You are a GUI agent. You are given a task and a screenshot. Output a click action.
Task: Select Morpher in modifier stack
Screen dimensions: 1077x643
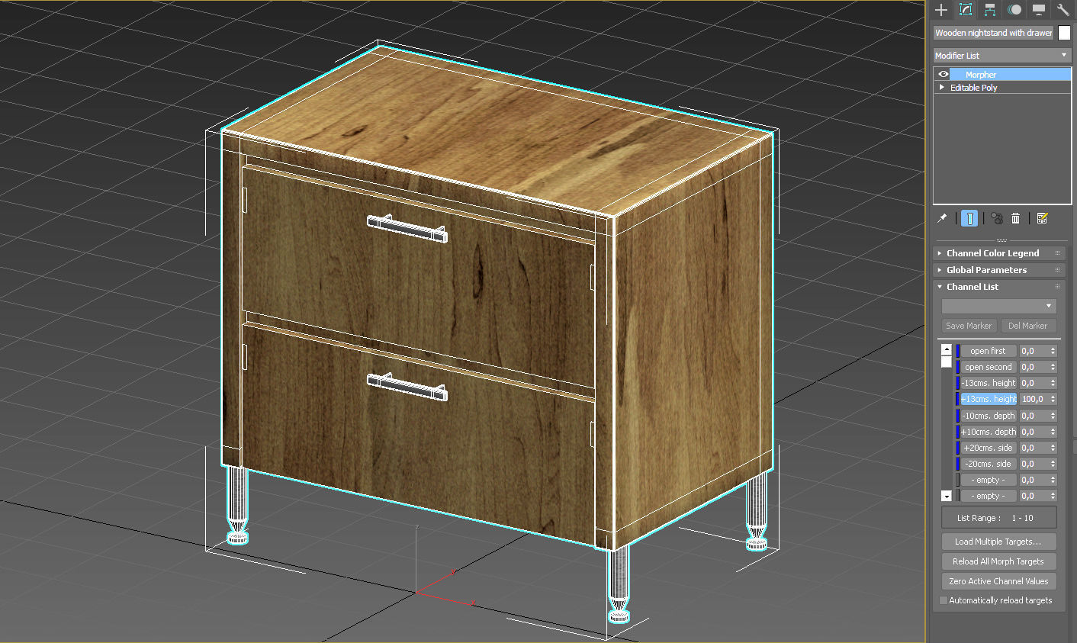click(x=1010, y=74)
